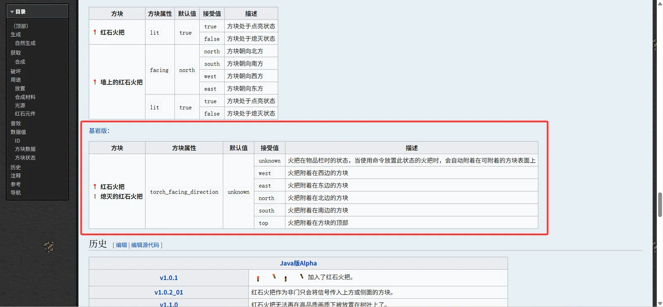Click 编辑 link next to 历史 heading
The image size is (663, 307).
click(x=121, y=245)
